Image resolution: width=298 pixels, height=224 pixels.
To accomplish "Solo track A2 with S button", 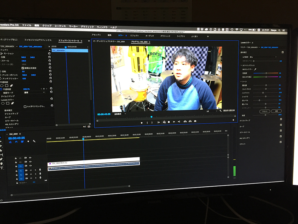I will 35,174.
